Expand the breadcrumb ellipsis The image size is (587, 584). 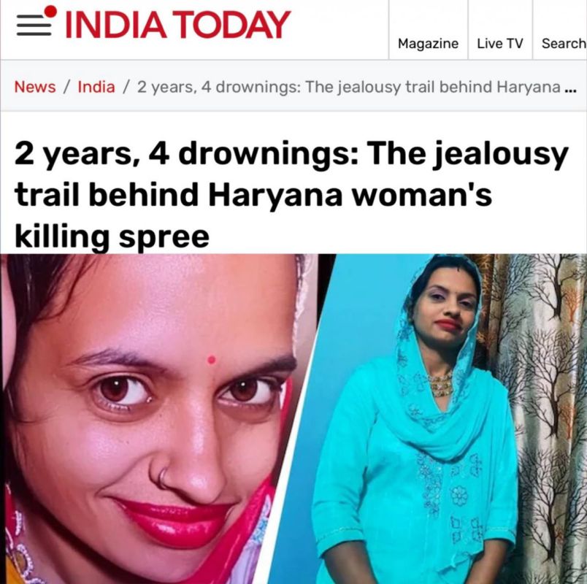[570, 90]
